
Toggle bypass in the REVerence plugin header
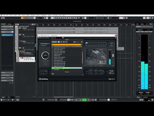tap(38, 38)
